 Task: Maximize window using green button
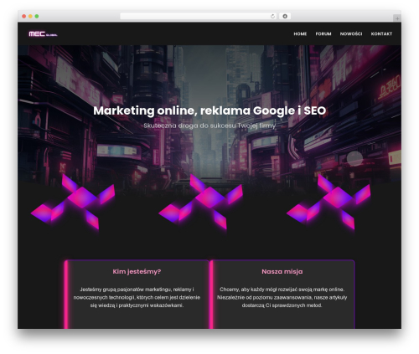coord(37,16)
